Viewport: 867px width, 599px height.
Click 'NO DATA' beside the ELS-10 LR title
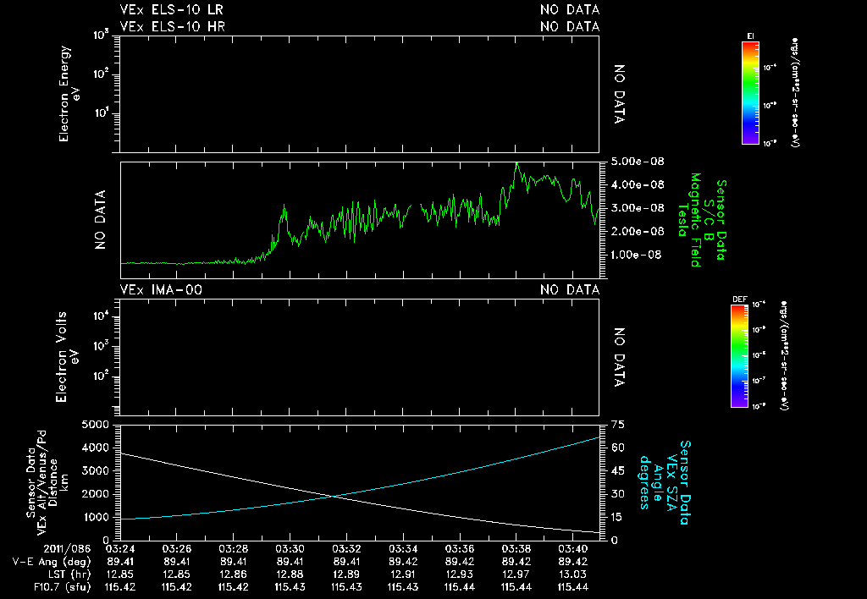coord(570,10)
